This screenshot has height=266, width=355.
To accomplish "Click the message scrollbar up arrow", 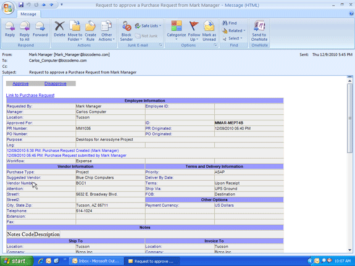I will pyautogui.click(x=350, y=81).
